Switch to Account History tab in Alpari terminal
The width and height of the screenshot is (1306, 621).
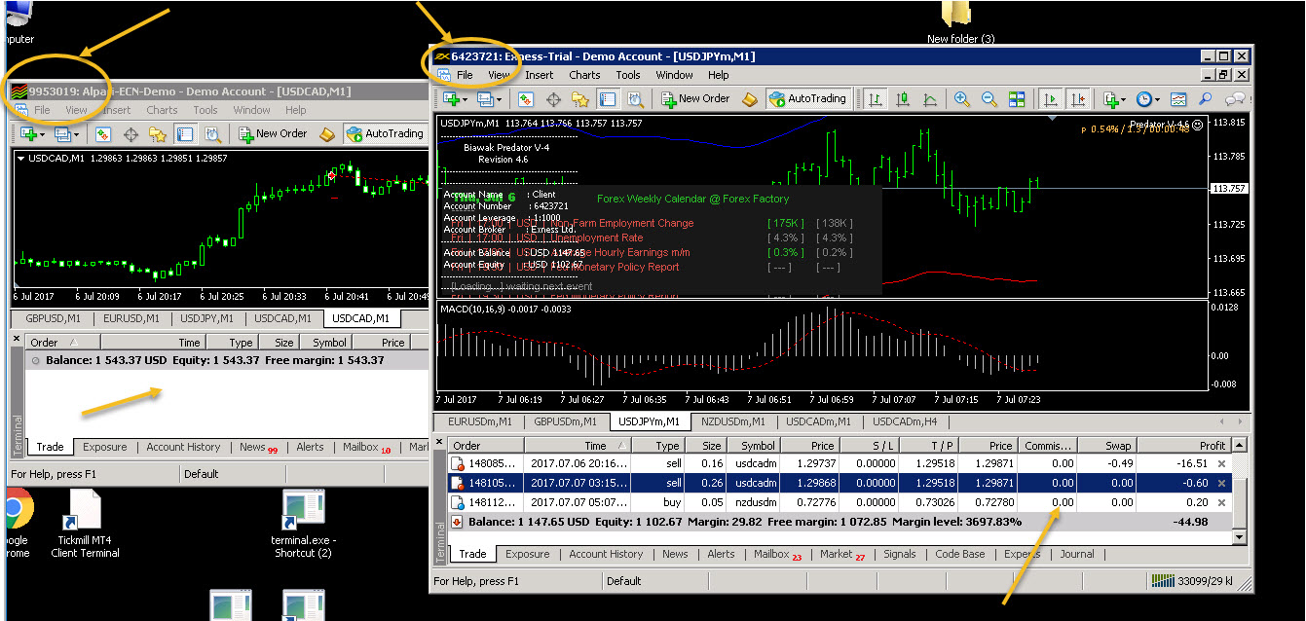183,447
